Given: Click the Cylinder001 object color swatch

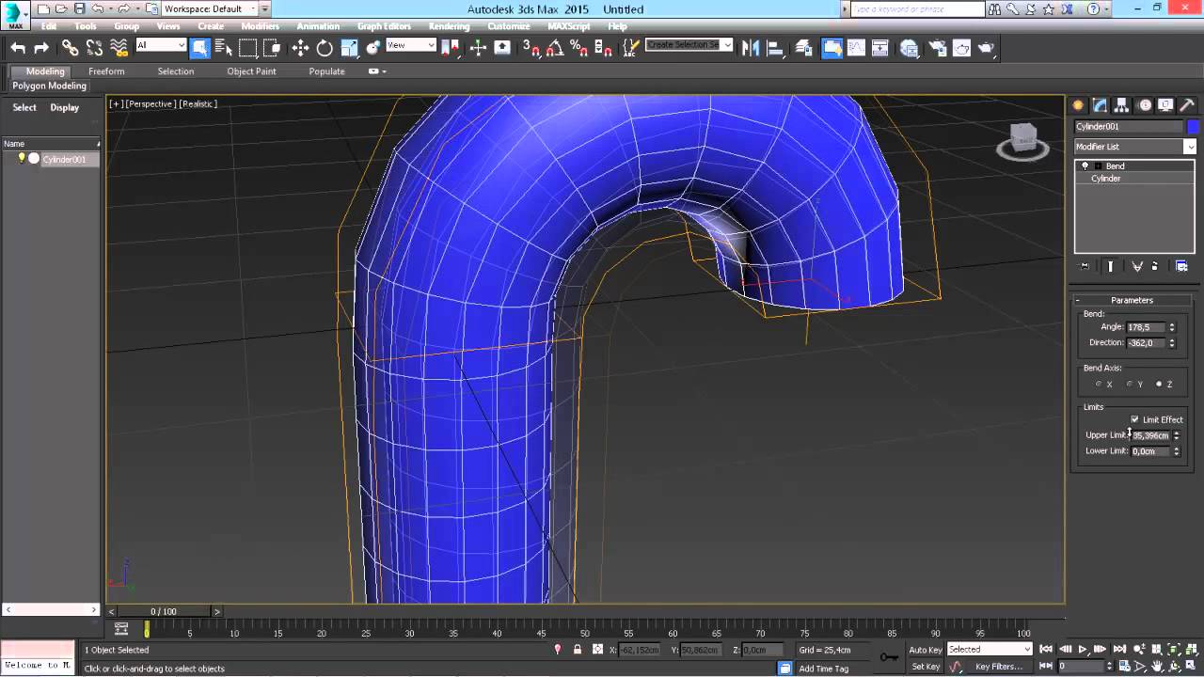Looking at the screenshot, I should (x=1194, y=126).
